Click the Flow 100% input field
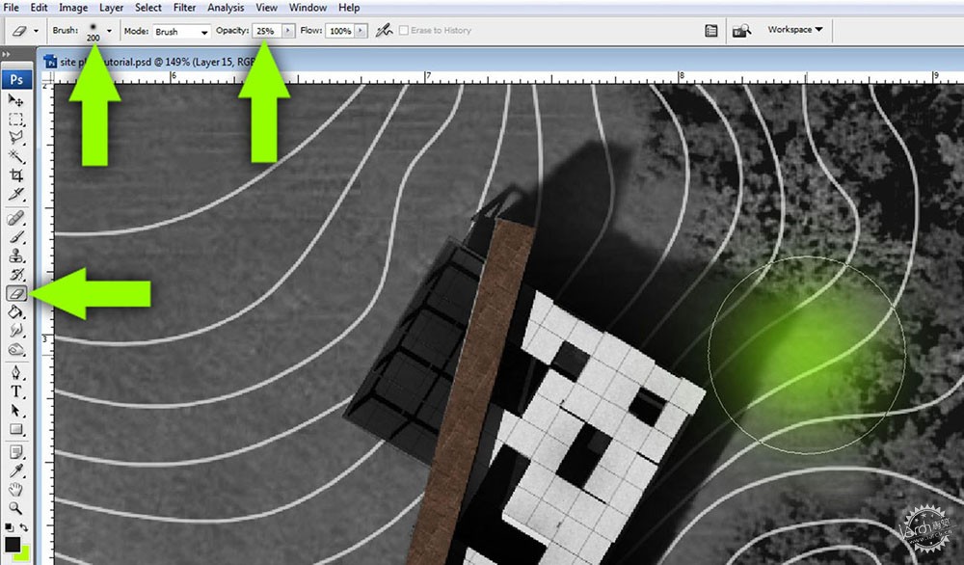 click(x=340, y=30)
